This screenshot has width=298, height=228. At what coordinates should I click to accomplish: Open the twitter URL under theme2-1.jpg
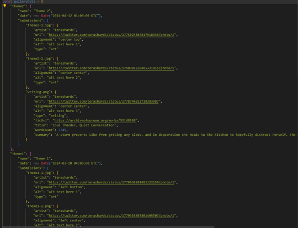[111, 35]
